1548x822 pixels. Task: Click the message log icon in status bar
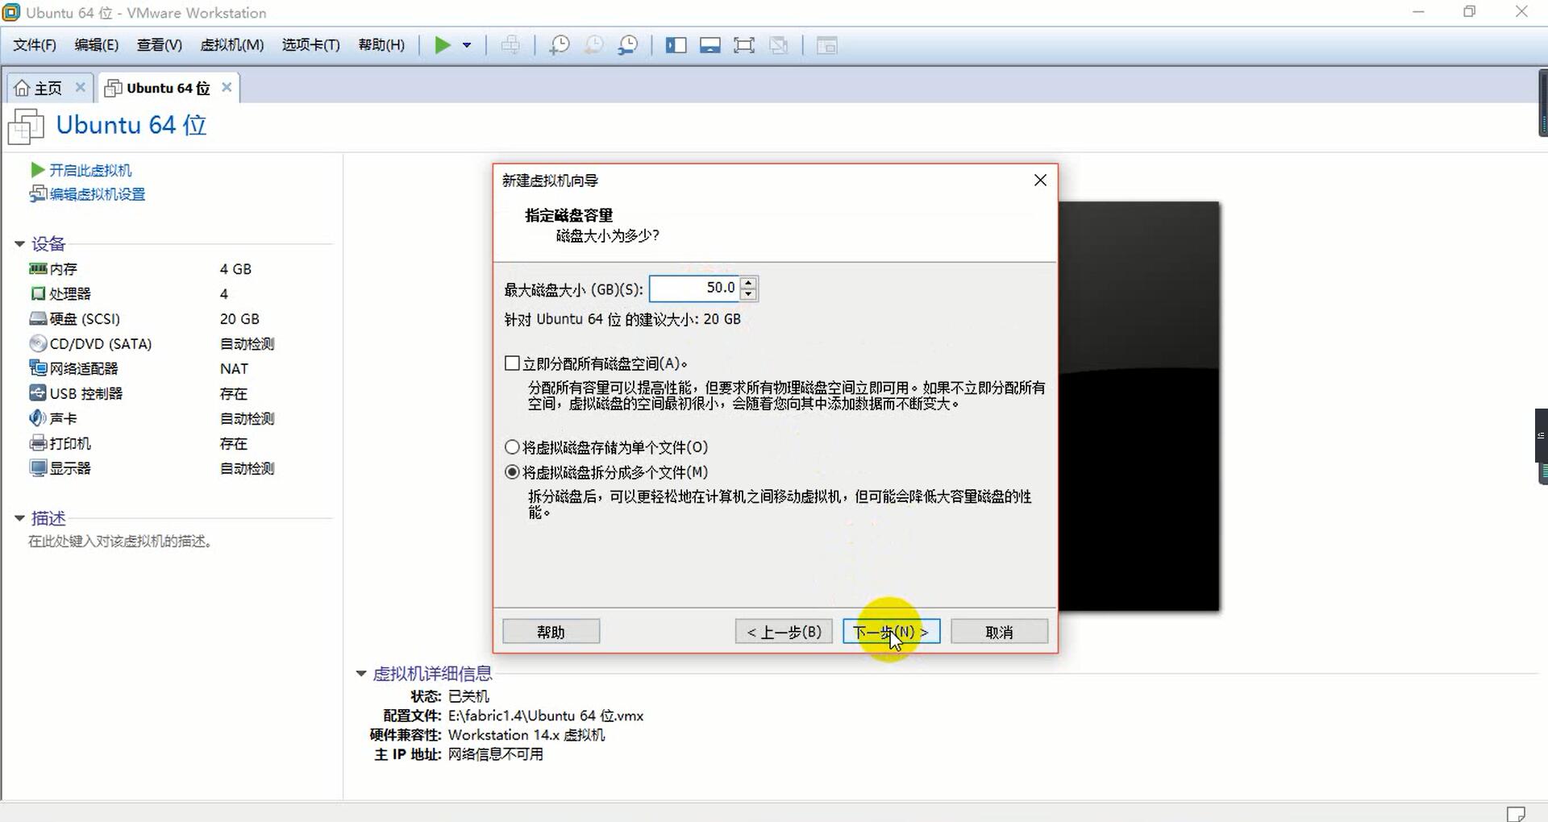1516,813
